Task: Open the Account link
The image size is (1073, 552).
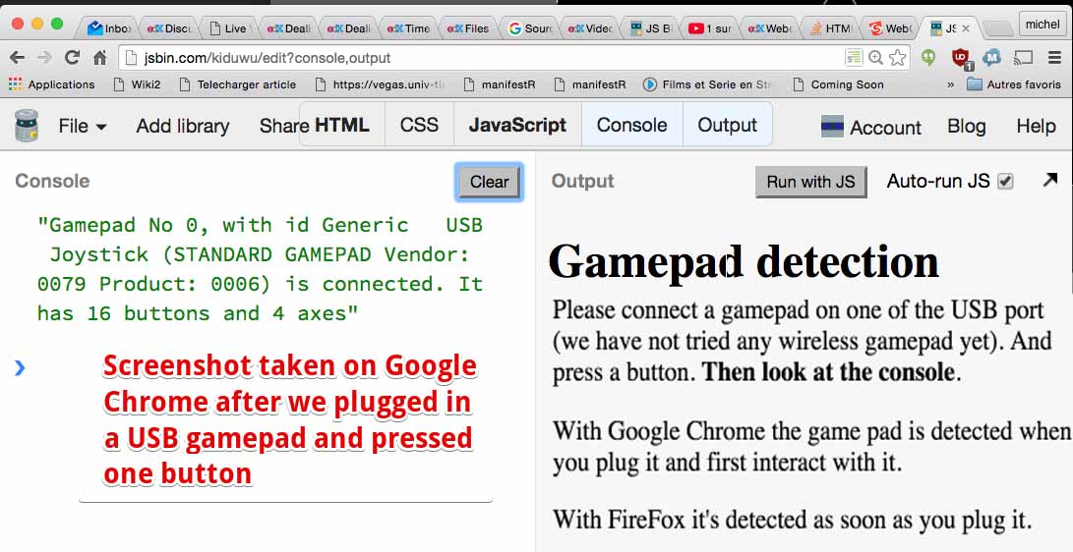Action: click(x=885, y=127)
